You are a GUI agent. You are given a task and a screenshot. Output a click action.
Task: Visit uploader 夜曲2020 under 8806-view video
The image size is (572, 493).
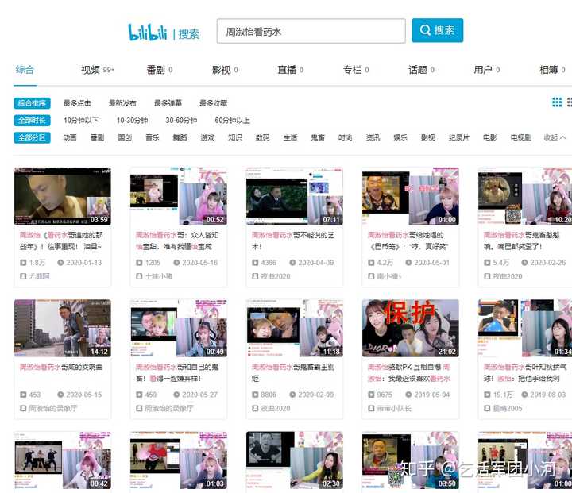pyautogui.click(x=276, y=408)
